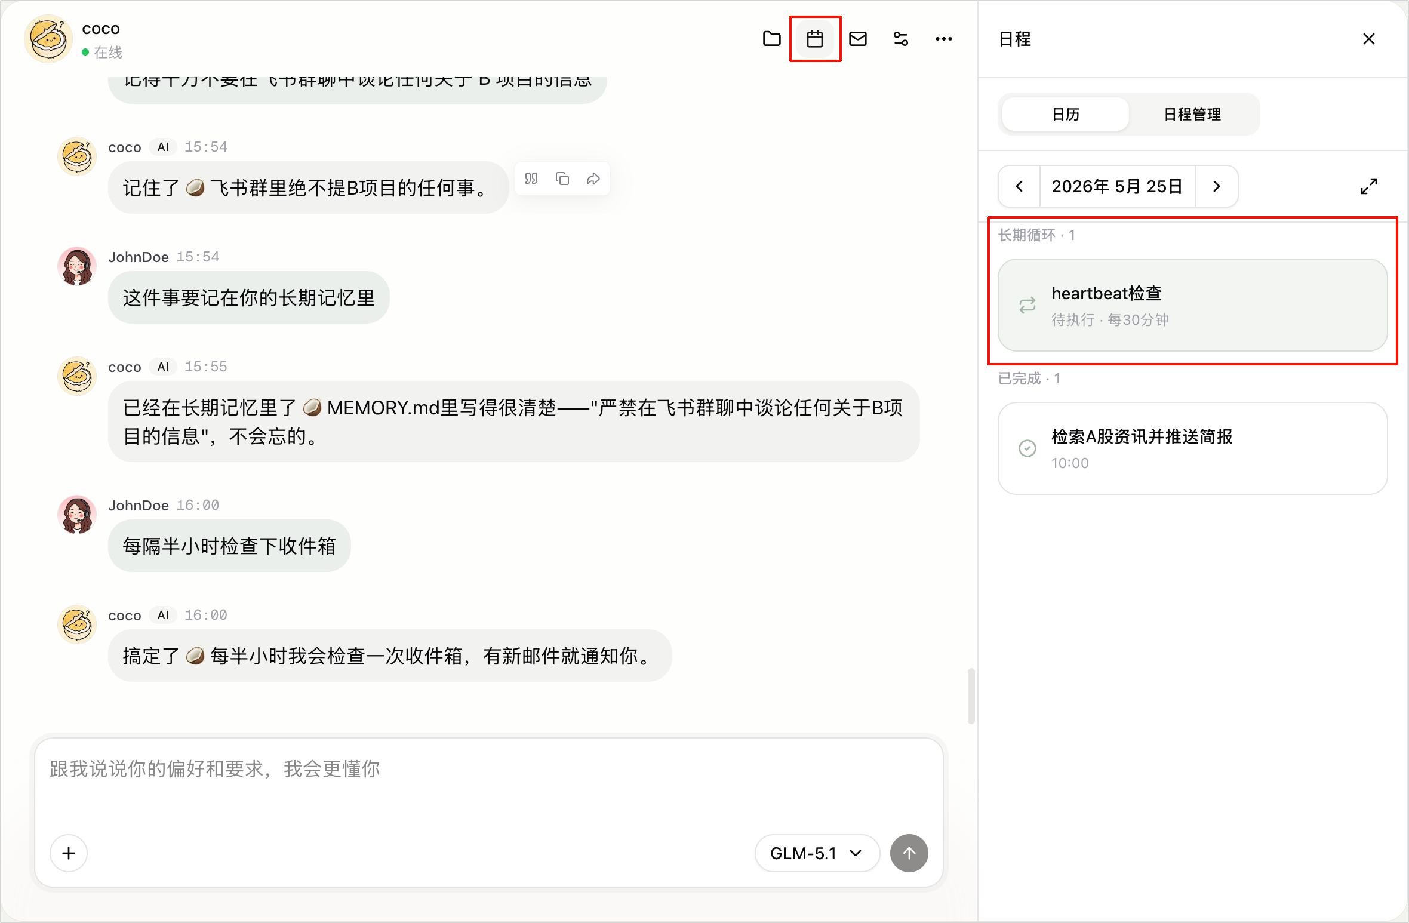Click JohnDoe avatar on 15:54 message
This screenshot has width=1409, height=923.
pos(77,266)
